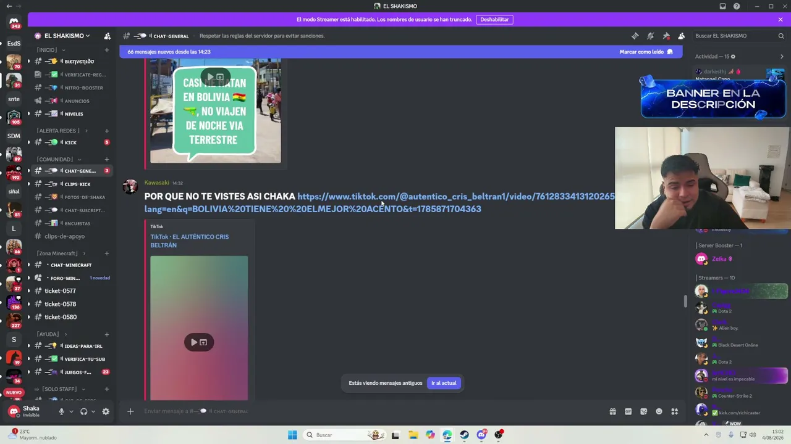791x444 pixels.
Task: Open Kawasaki's avatar in the chat
Action: click(130, 187)
